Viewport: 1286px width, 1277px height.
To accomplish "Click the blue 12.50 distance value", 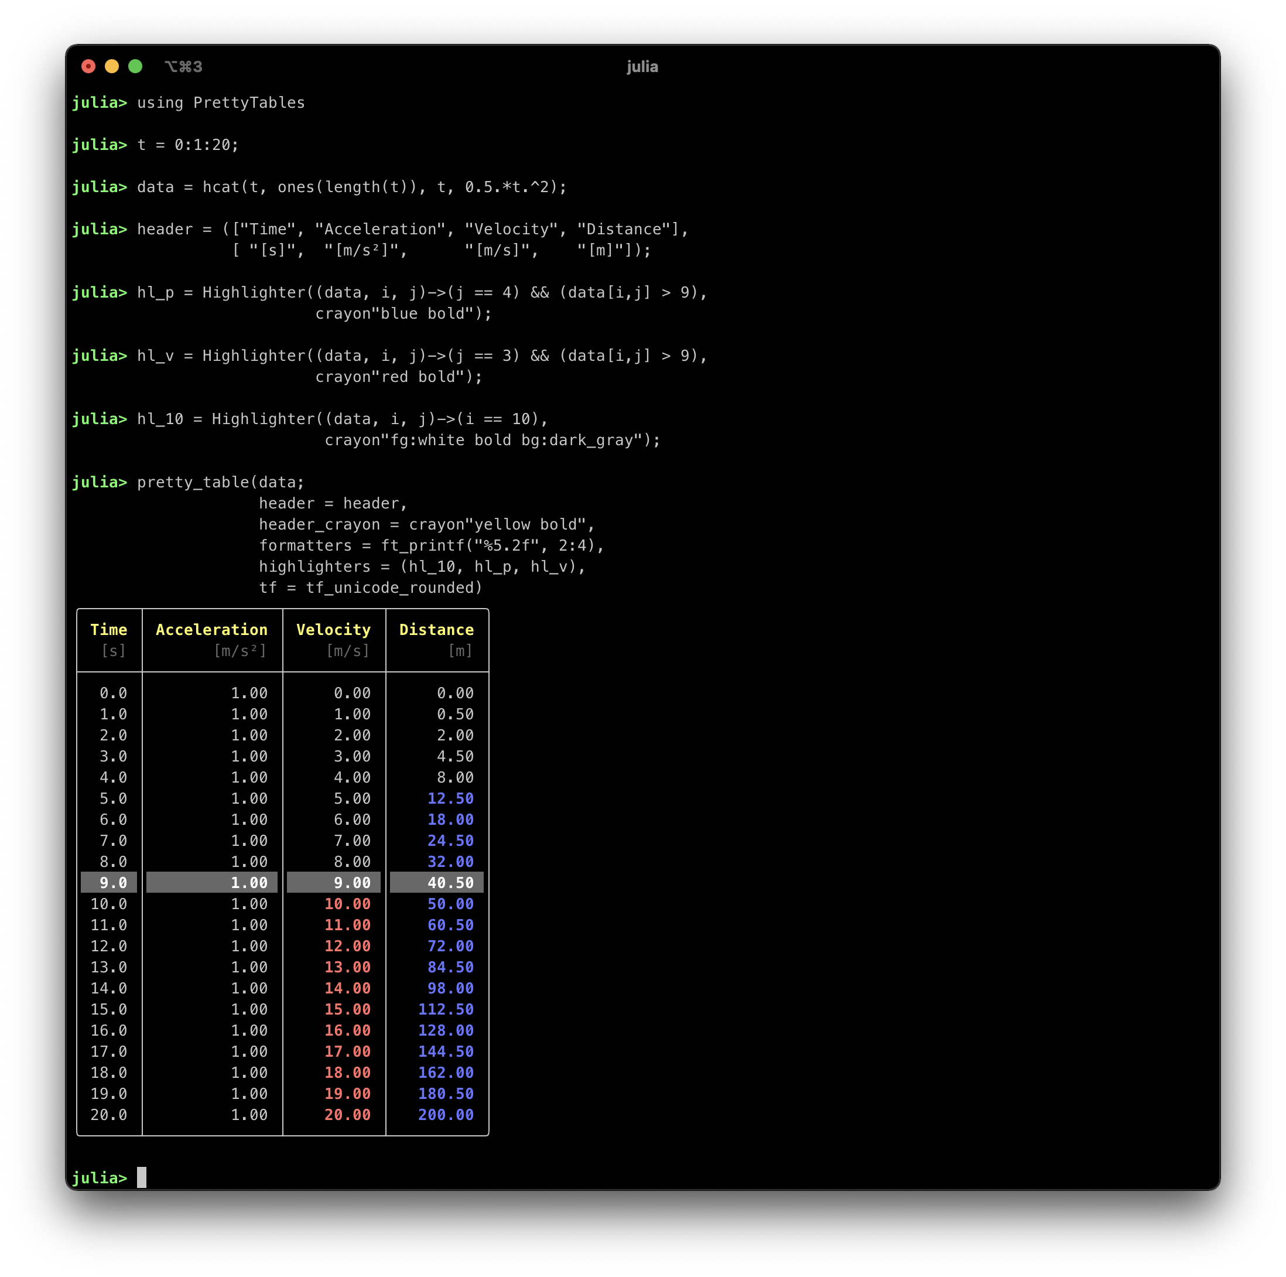I will coord(450,798).
